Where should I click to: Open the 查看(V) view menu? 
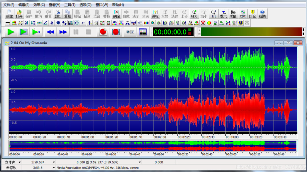click(x=54, y=5)
